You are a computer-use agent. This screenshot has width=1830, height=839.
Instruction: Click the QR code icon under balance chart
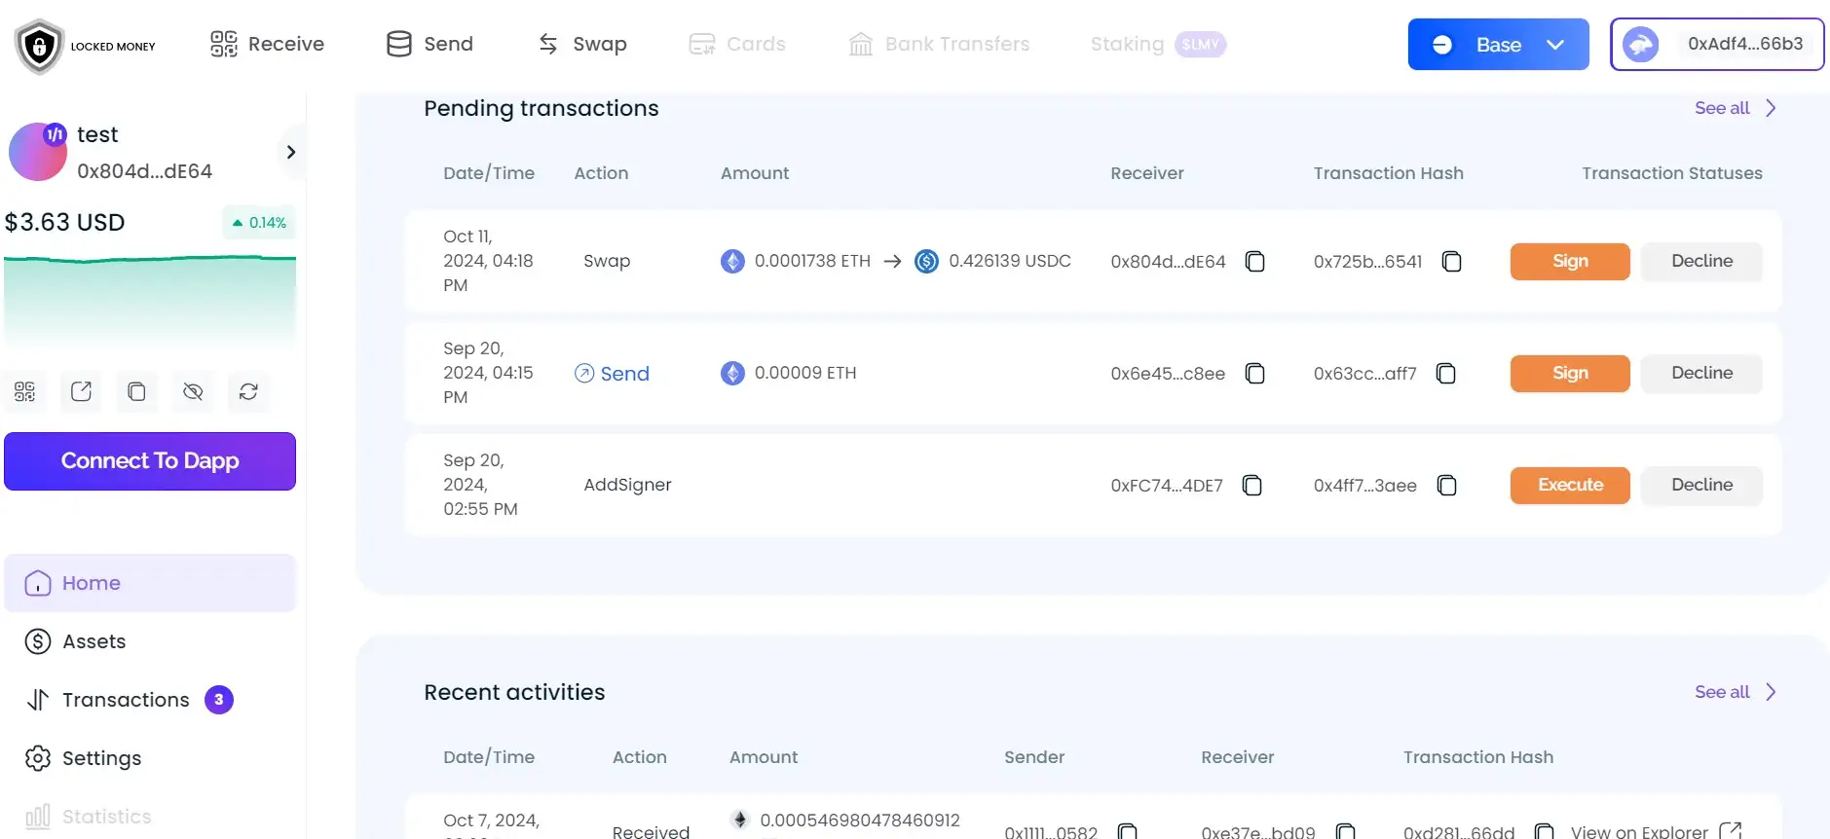25,391
